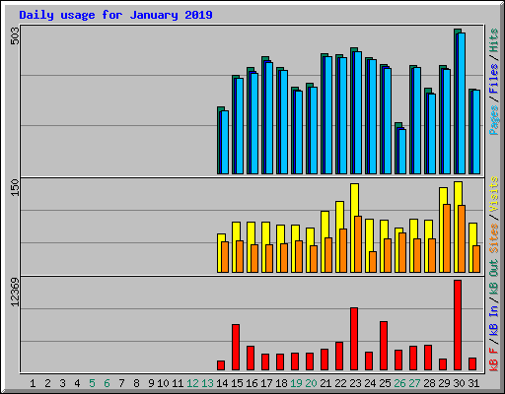Click the 12369 kB axis label
This screenshot has width=505, height=394.
pyautogui.click(x=15, y=293)
